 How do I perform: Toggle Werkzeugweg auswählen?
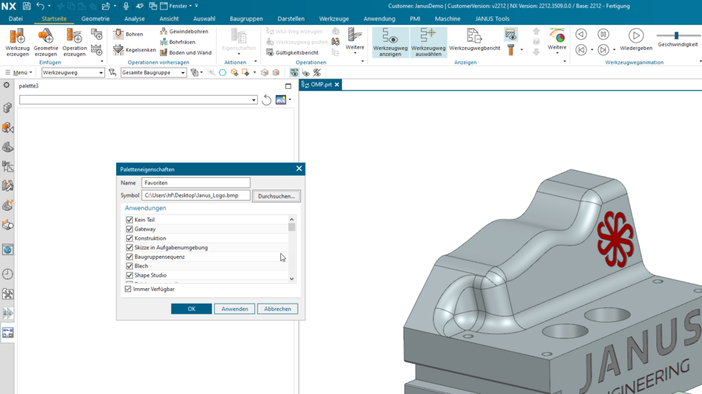coord(429,42)
